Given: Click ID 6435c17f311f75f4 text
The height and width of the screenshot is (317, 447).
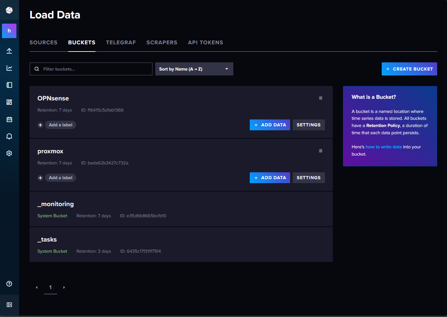Looking at the screenshot, I should [140, 251].
